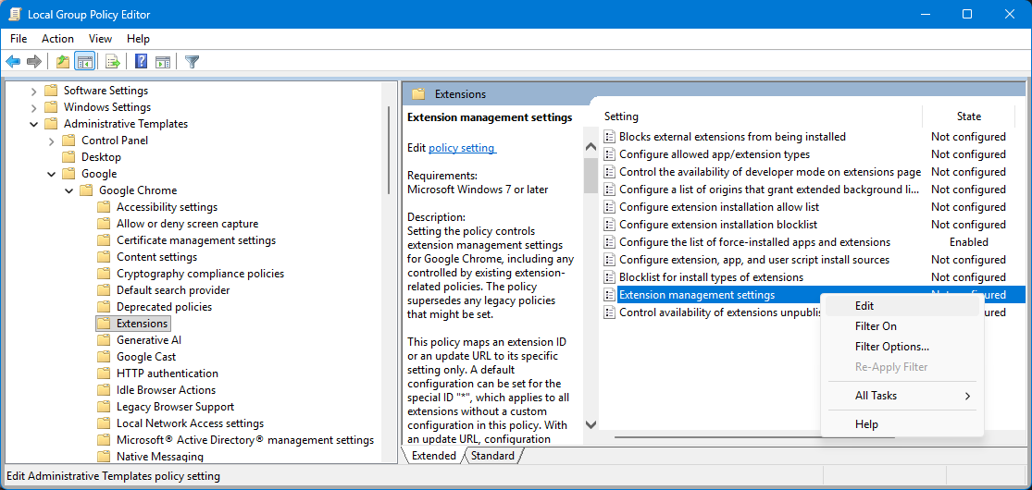
Task: Select Accessibility settings folder in tree
Action: (x=167, y=207)
